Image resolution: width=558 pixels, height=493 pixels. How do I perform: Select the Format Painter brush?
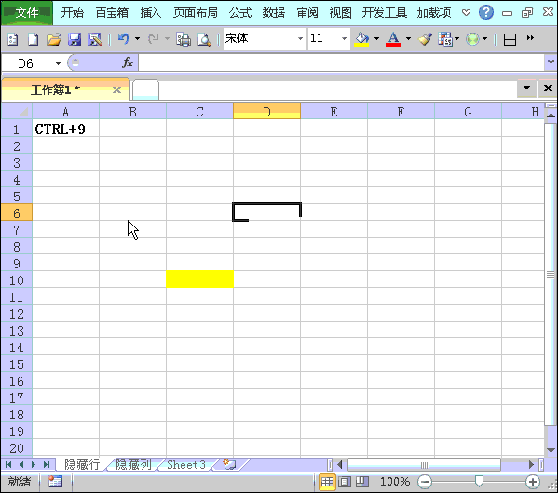click(425, 39)
